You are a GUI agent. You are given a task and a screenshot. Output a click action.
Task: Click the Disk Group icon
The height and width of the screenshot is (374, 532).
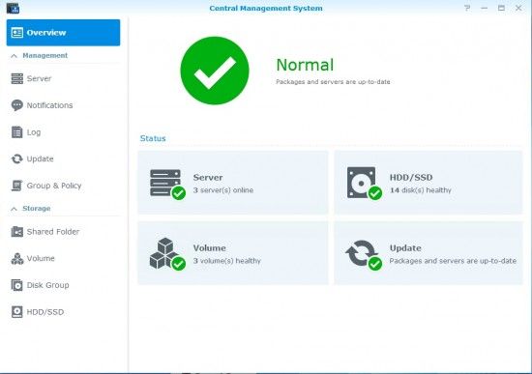(17, 285)
